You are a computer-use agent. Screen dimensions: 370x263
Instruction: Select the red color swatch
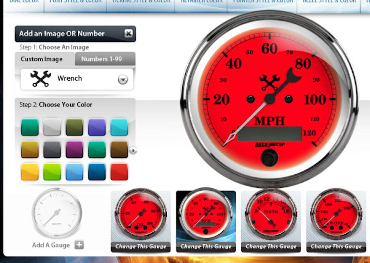[119, 172]
